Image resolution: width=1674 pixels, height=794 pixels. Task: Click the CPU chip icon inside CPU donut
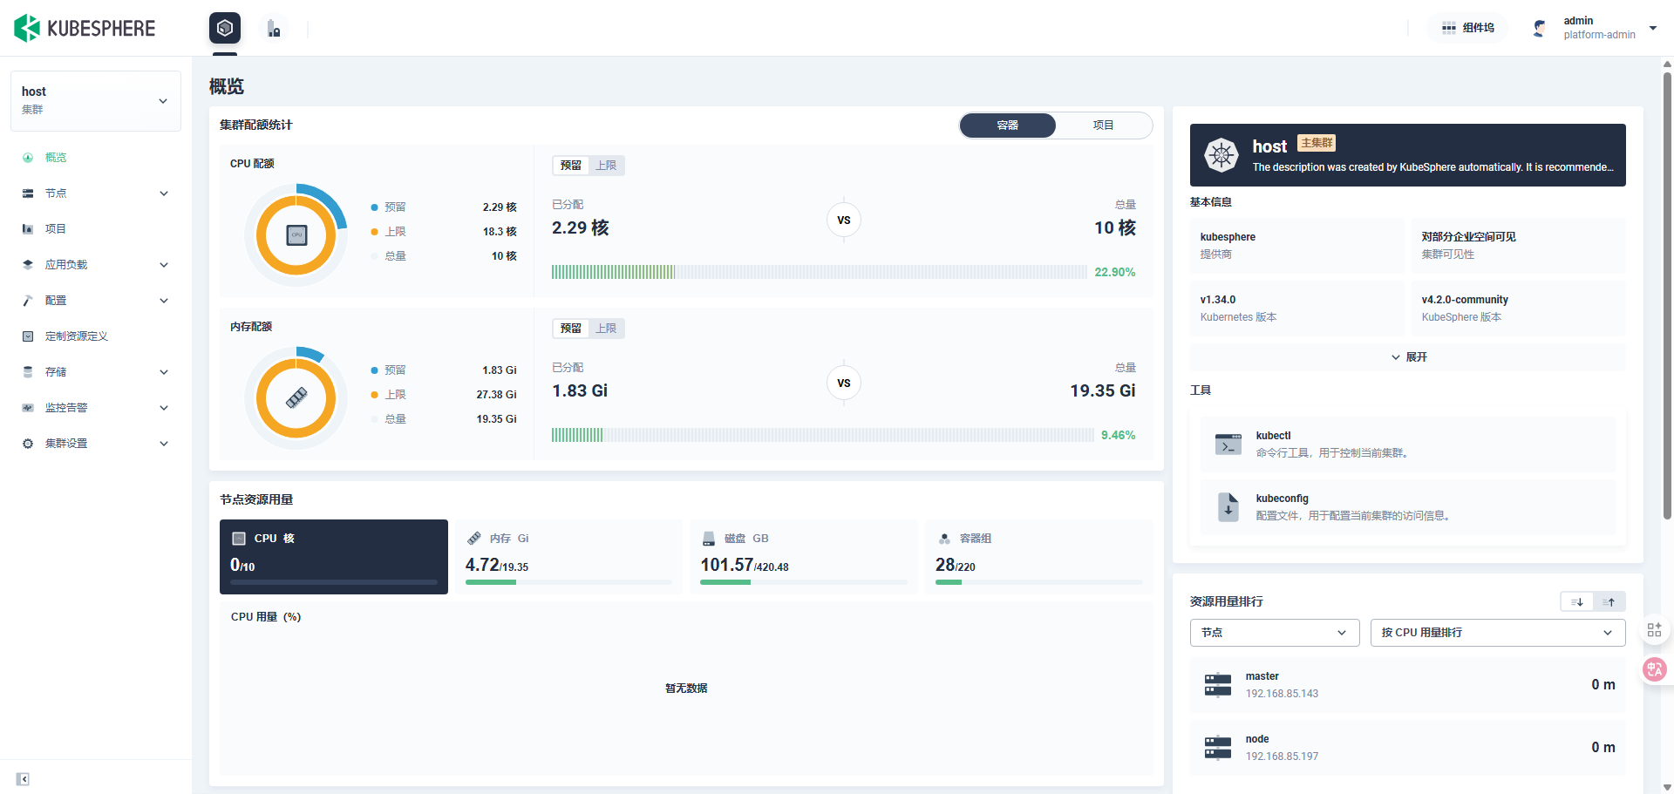pyautogui.click(x=296, y=234)
